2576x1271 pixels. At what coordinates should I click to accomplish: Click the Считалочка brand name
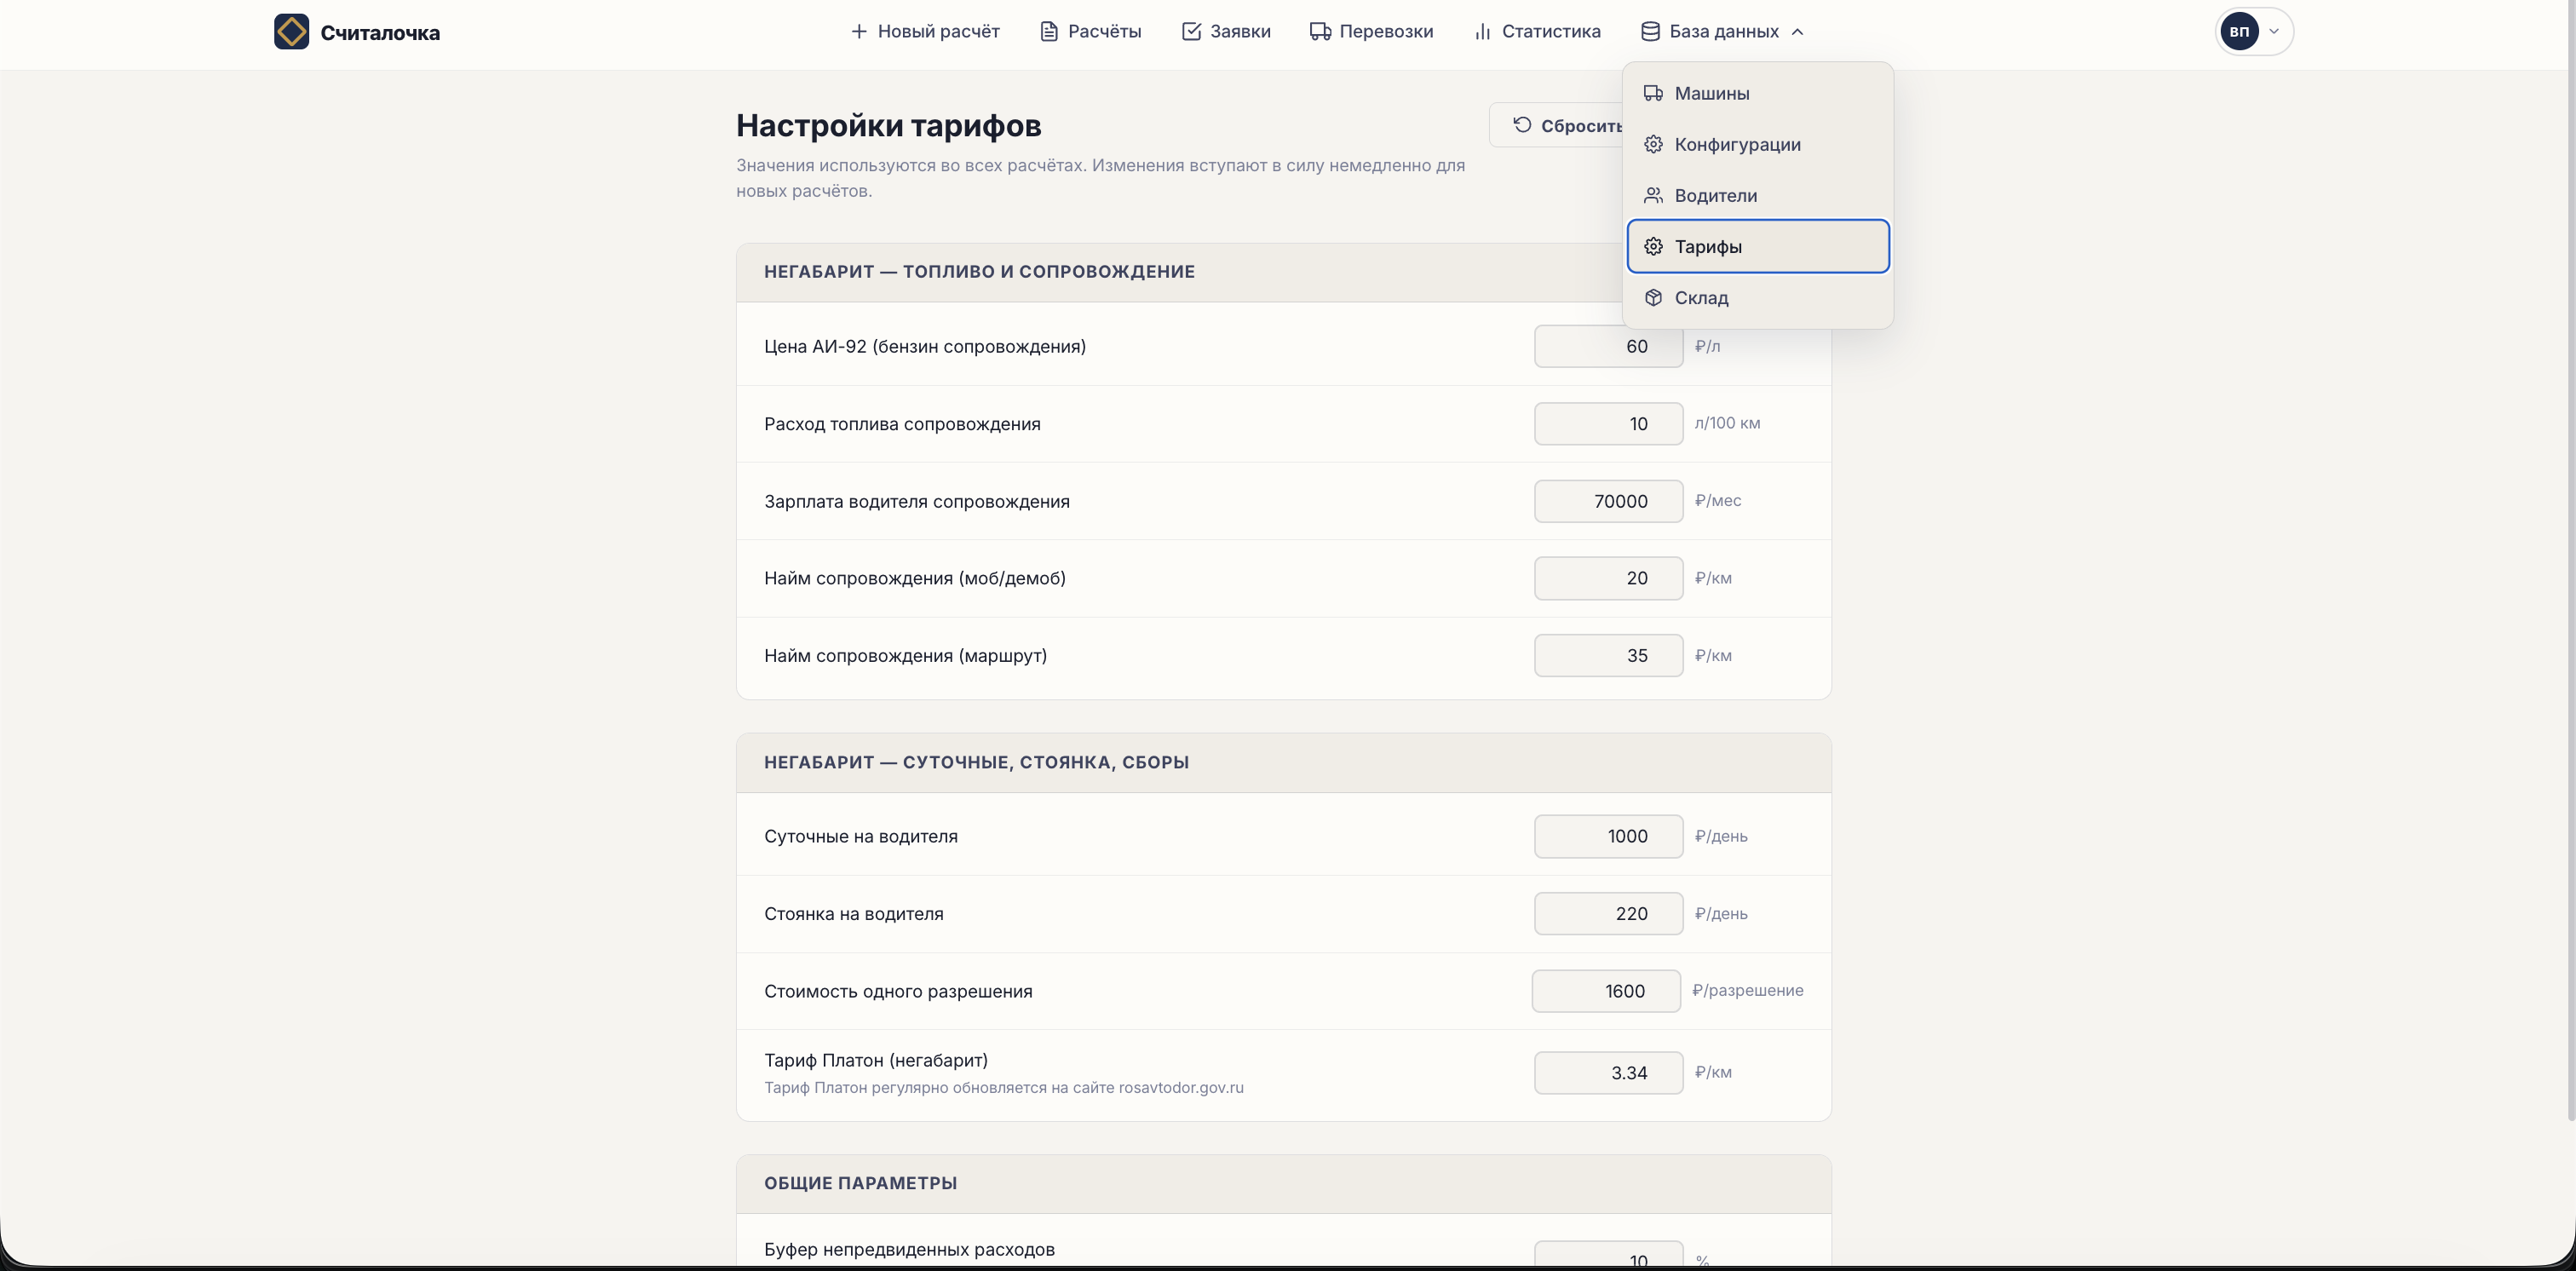point(380,33)
